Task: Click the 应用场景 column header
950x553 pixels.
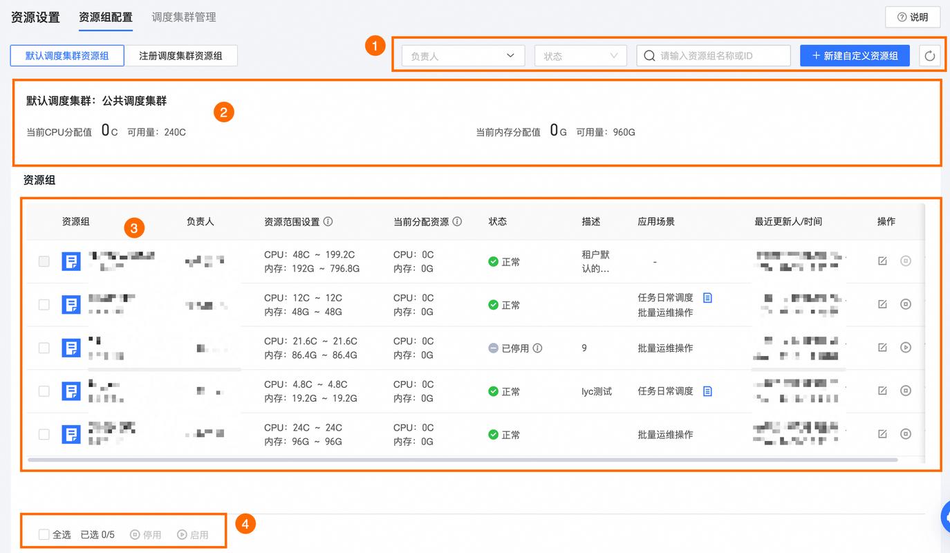Action: pos(656,222)
